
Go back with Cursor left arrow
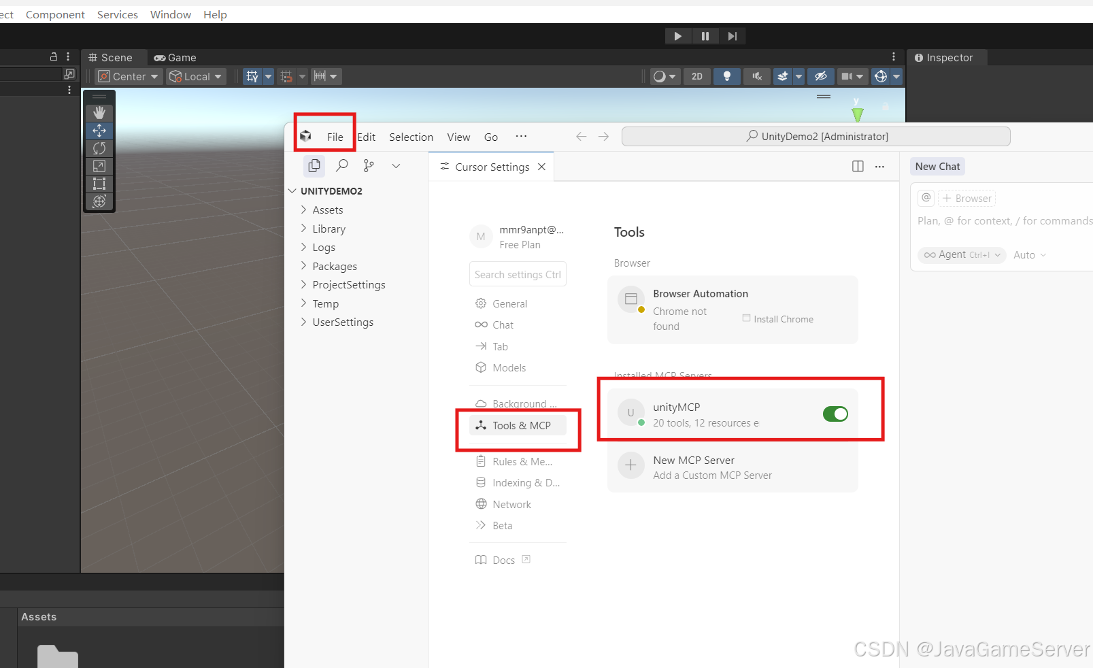581,136
